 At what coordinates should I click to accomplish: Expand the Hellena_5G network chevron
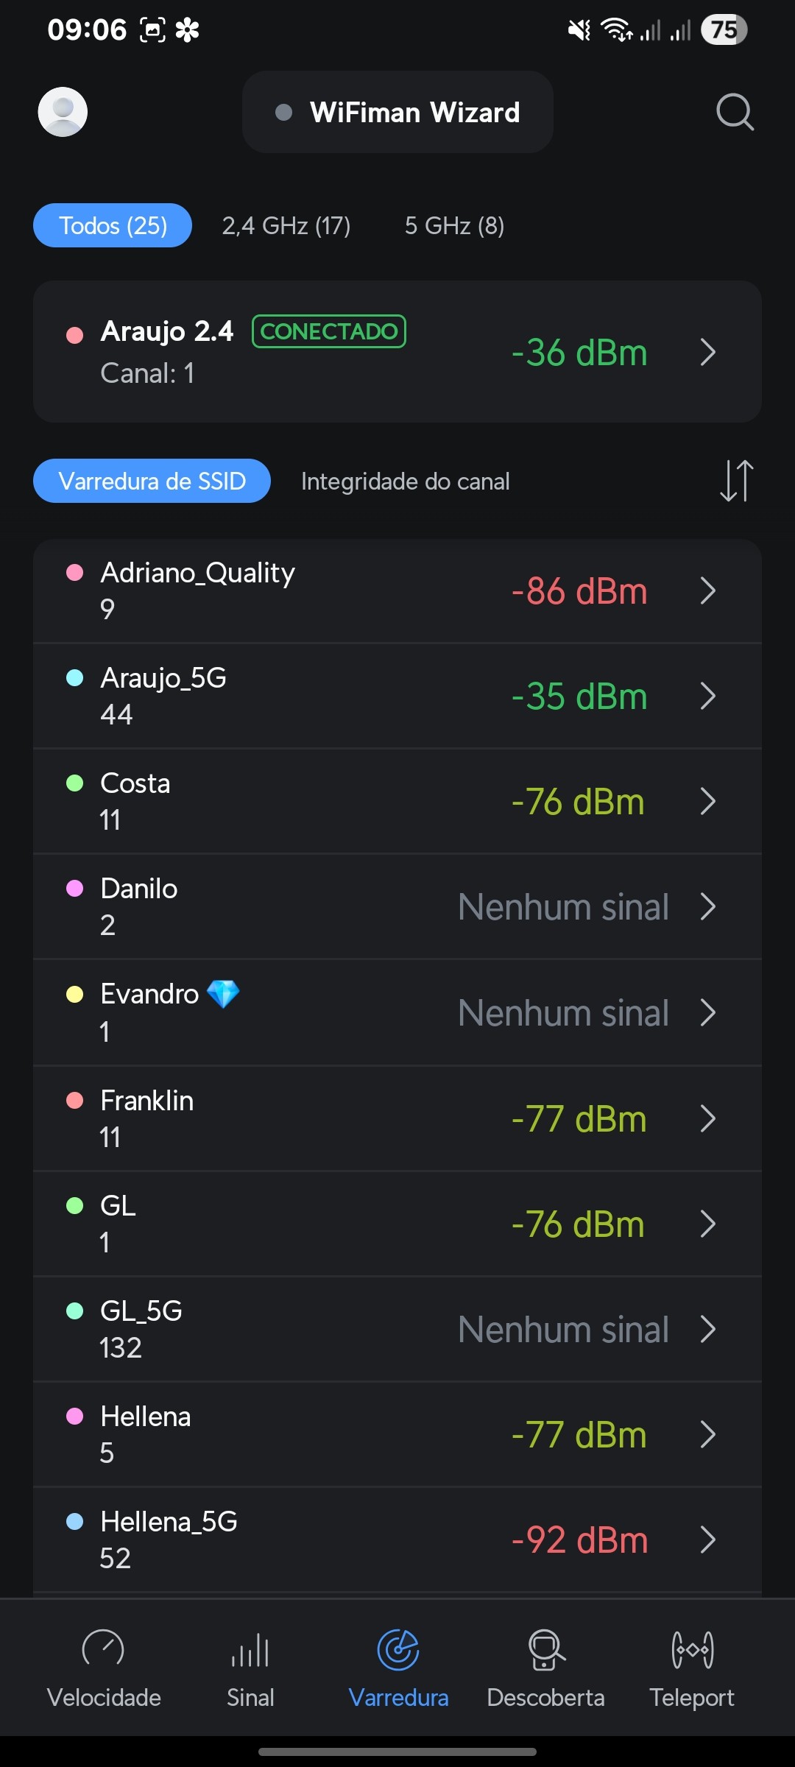pos(707,1539)
